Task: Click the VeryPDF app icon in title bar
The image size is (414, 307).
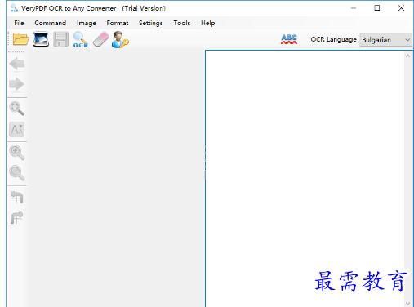Action: (x=14, y=8)
